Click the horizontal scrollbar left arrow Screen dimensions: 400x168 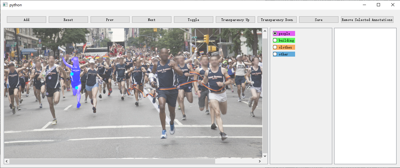point(7,161)
